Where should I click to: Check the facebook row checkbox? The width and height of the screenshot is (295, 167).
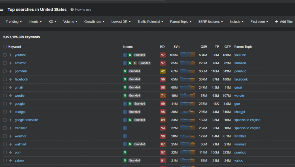[5, 79]
